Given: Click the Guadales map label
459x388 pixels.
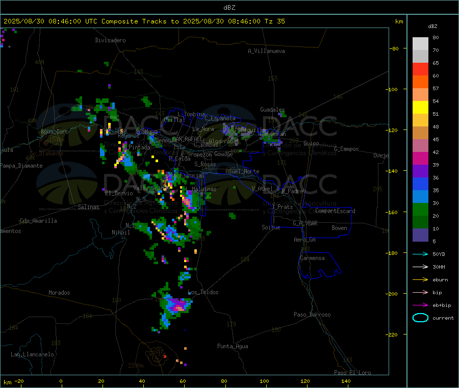Looking at the screenshot, I should 272,110.
